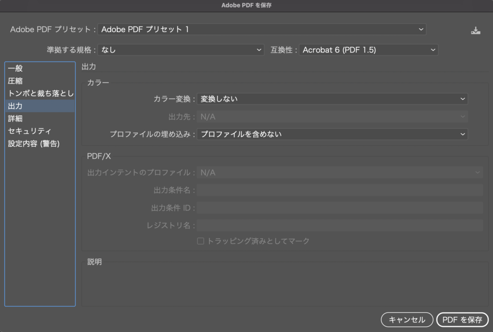Image resolution: width=493 pixels, height=332 pixels.
Task: Select 一般 in the sidebar list
Action: [x=15, y=68]
